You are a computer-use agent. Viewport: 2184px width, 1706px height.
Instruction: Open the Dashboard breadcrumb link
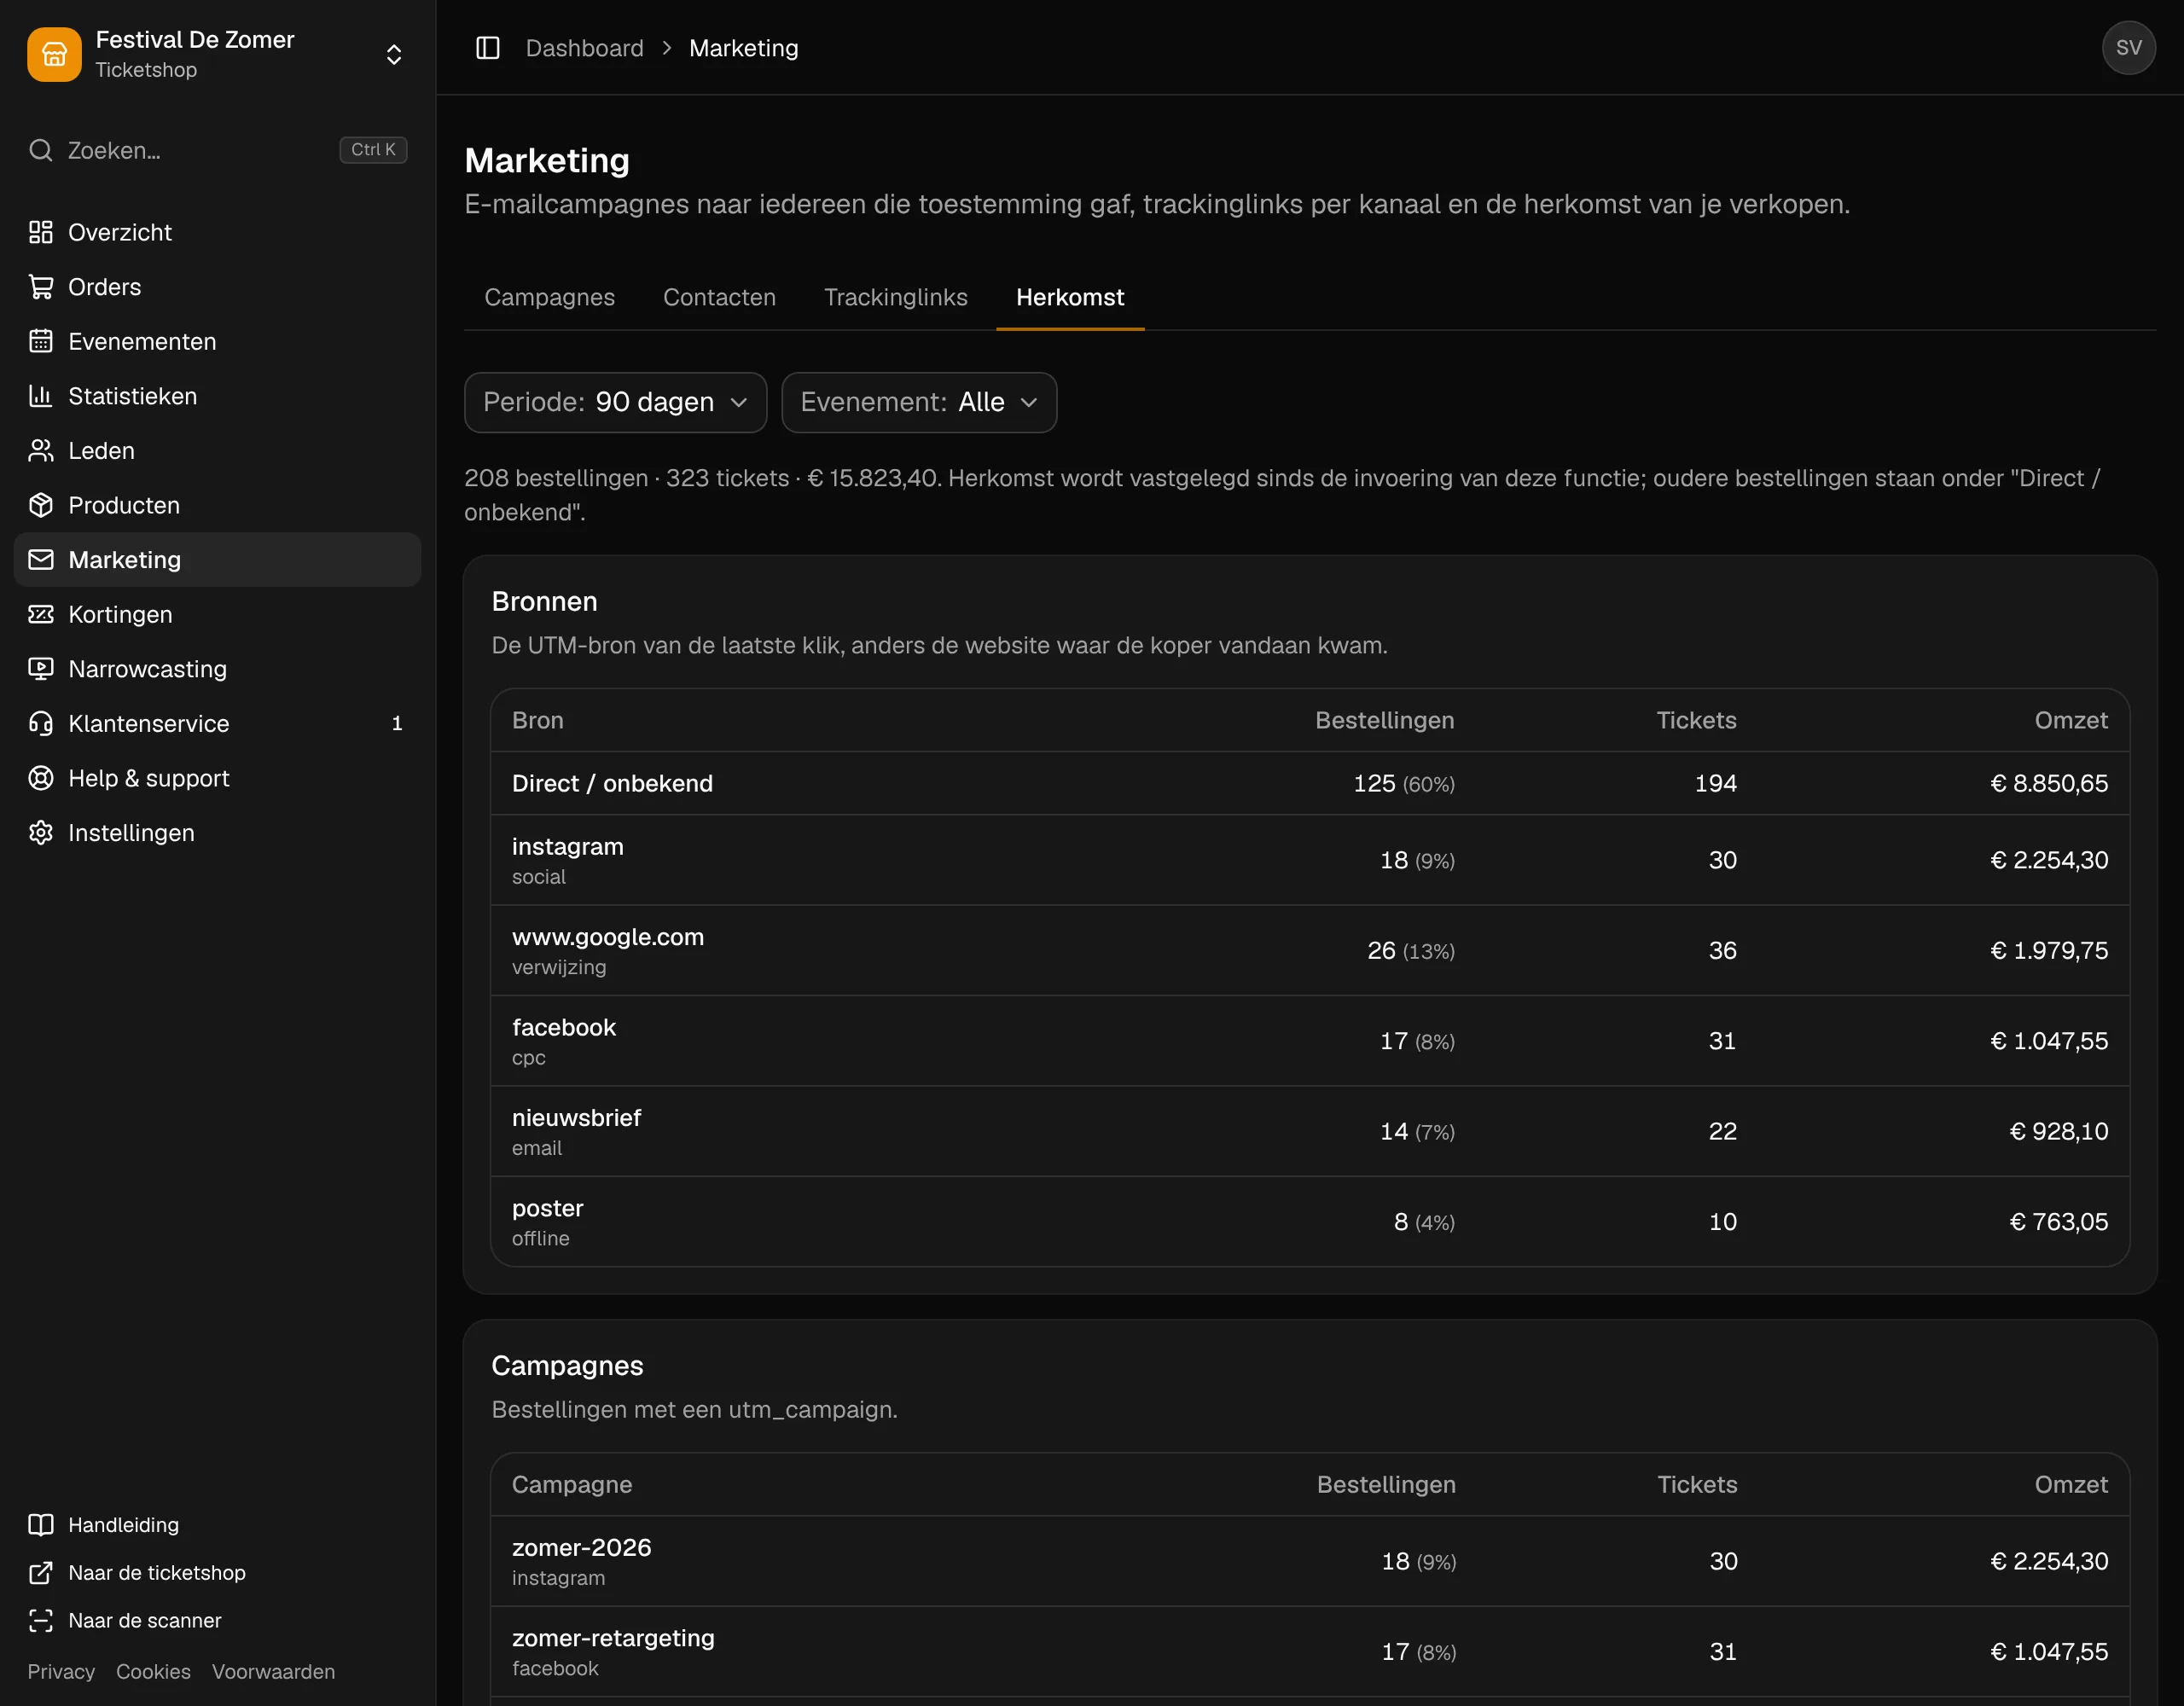[x=585, y=48]
